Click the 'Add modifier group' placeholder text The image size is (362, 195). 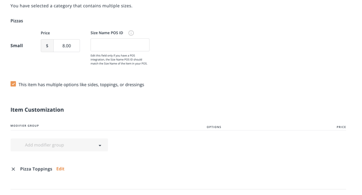(44, 145)
